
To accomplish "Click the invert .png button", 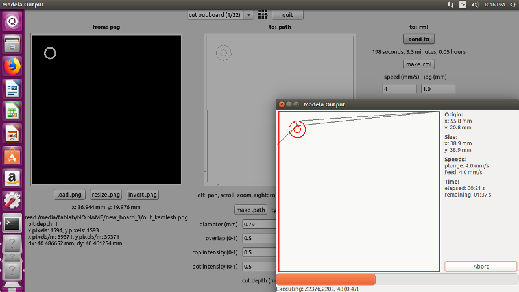I will click(x=143, y=195).
